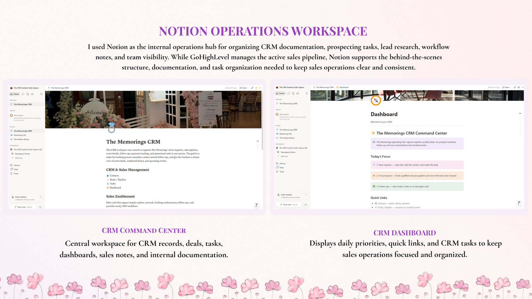Open Marketing HQ in the Dashboard window sidebar
The width and height of the screenshot is (532, 299).
[284, 134]
